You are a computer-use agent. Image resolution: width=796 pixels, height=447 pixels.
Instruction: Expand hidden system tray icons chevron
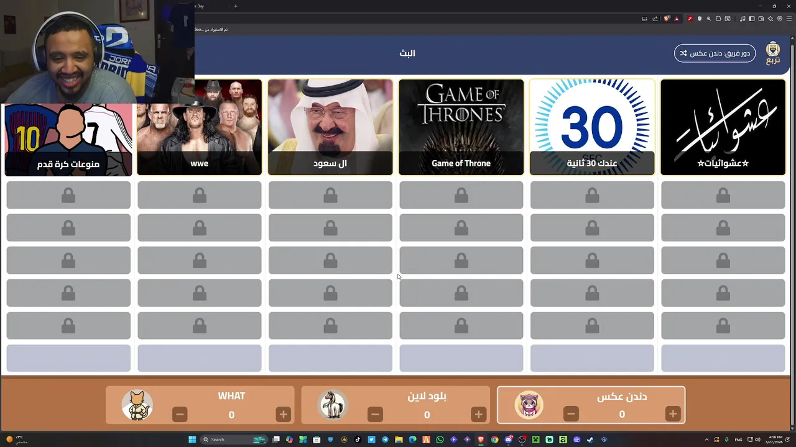[x=706, y=440]
